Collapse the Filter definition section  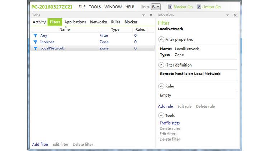(161, 65)
